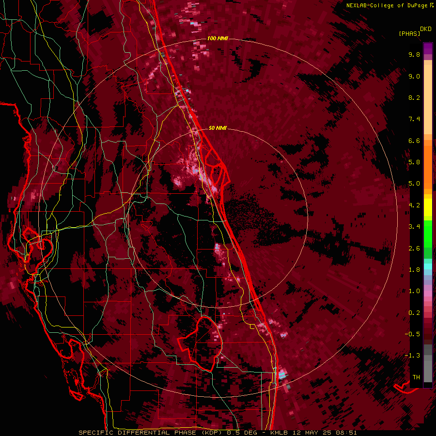Click the "TH" threshold label on scale
Image resolution: width=436 pixels, height=436 pixels.
tap(416, 377)
